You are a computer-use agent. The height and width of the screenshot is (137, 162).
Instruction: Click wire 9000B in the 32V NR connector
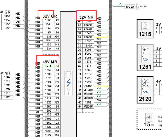88,25
